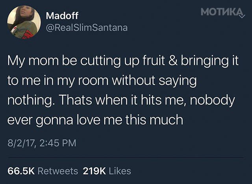
Task: Click the tweet line starting "My mom be cutting"
Action: pyautogui.click(x=123, y=61)
